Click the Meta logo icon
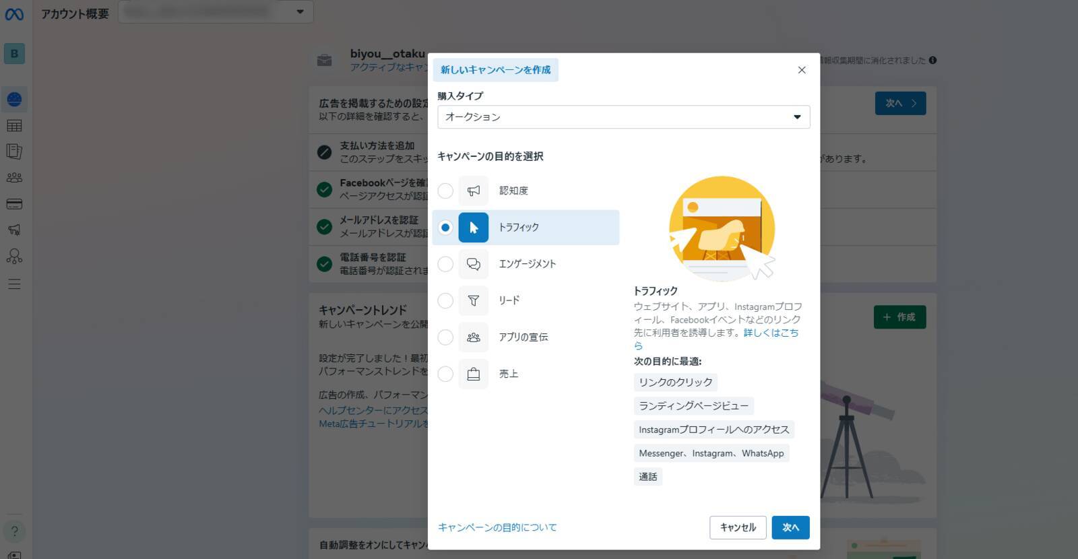This screenshot has width=1078, height=559. click(14, 13)
